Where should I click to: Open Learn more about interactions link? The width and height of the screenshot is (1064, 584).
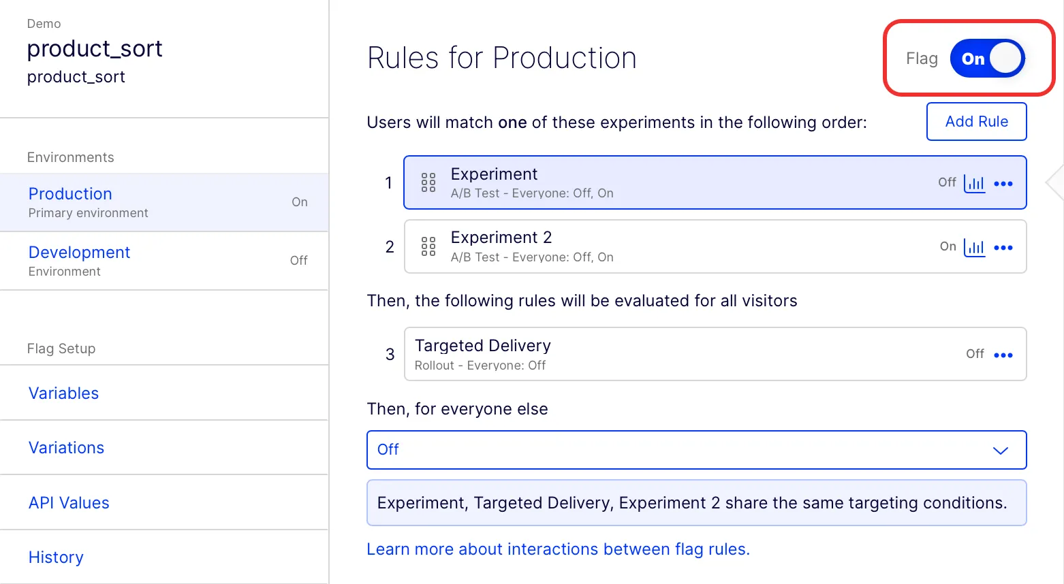tap(558, 549)
